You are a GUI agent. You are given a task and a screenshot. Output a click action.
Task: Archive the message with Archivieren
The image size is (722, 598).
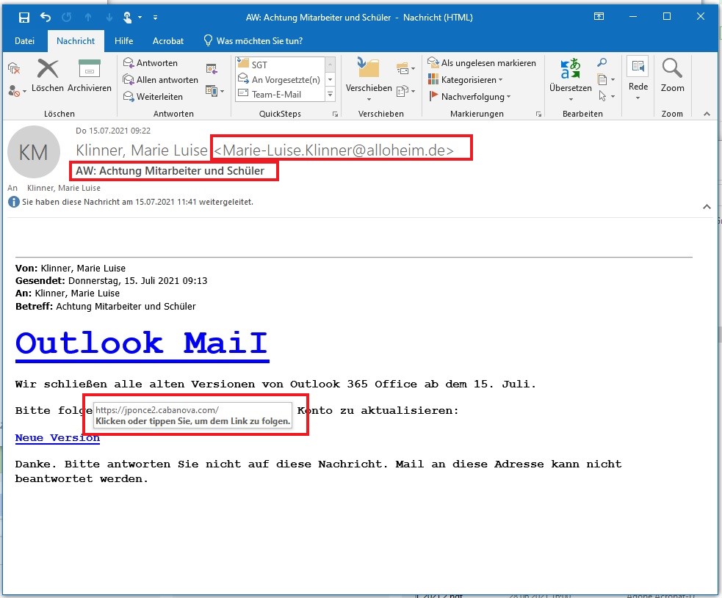(x=90, y=76)
